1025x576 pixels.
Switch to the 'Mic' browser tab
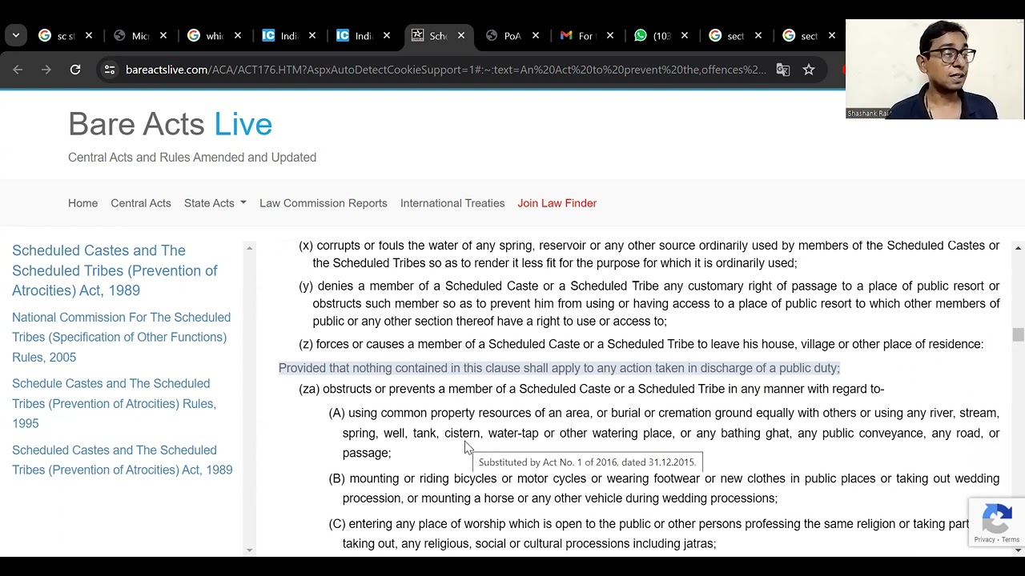click(131, 35)
